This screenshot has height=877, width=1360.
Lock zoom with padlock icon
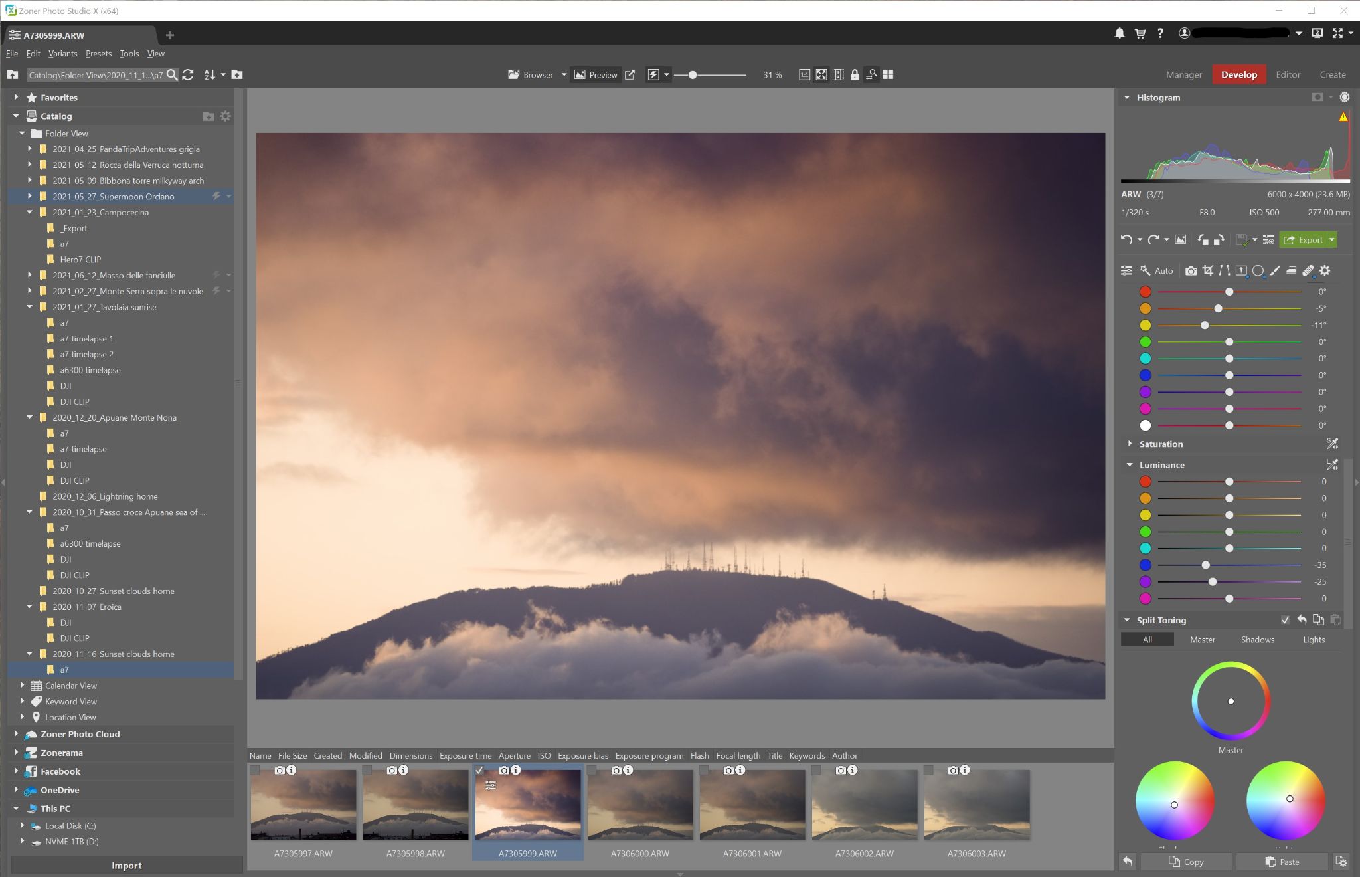point(855,75)
